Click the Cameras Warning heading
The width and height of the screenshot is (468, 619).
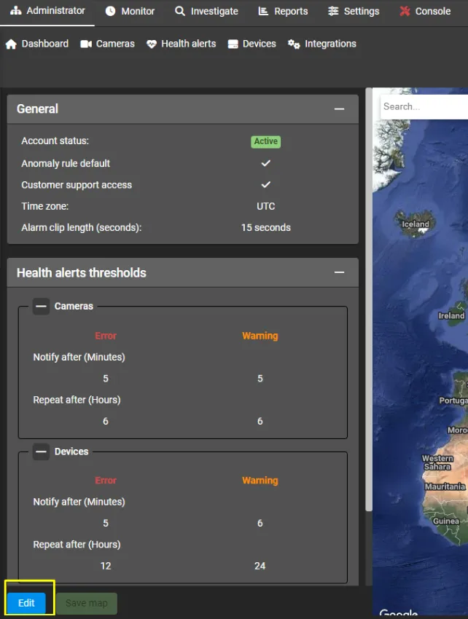(260, 336)
